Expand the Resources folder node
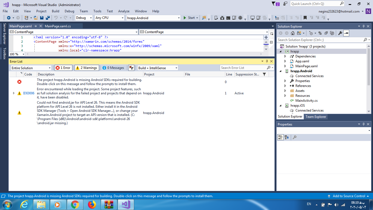Image resolution: width=373 pixels, height=210 pixels. [x=285, y=96]
